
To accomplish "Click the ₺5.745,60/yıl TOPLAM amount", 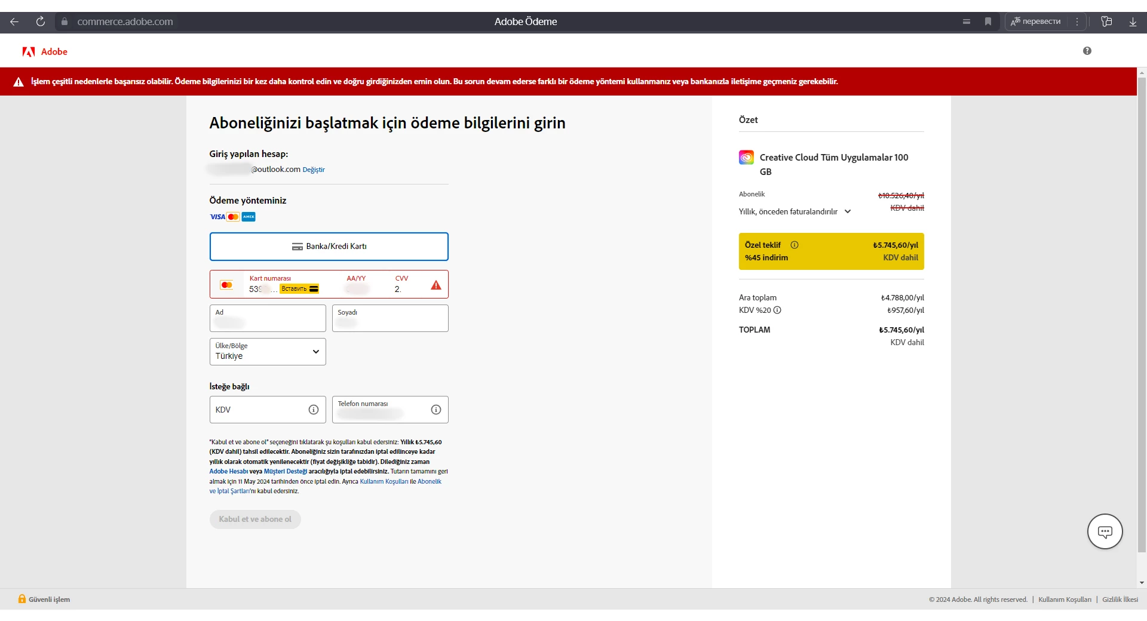I will [x=901, y=330].
